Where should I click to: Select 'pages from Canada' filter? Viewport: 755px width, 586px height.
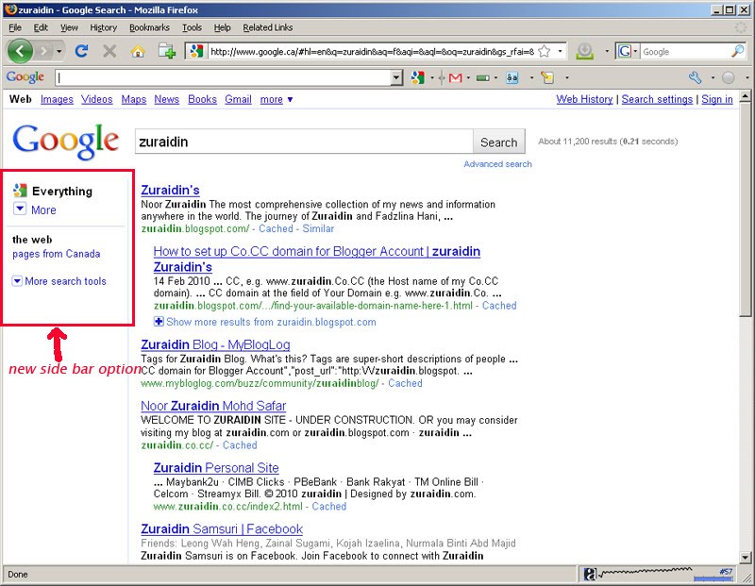point(57,254)
